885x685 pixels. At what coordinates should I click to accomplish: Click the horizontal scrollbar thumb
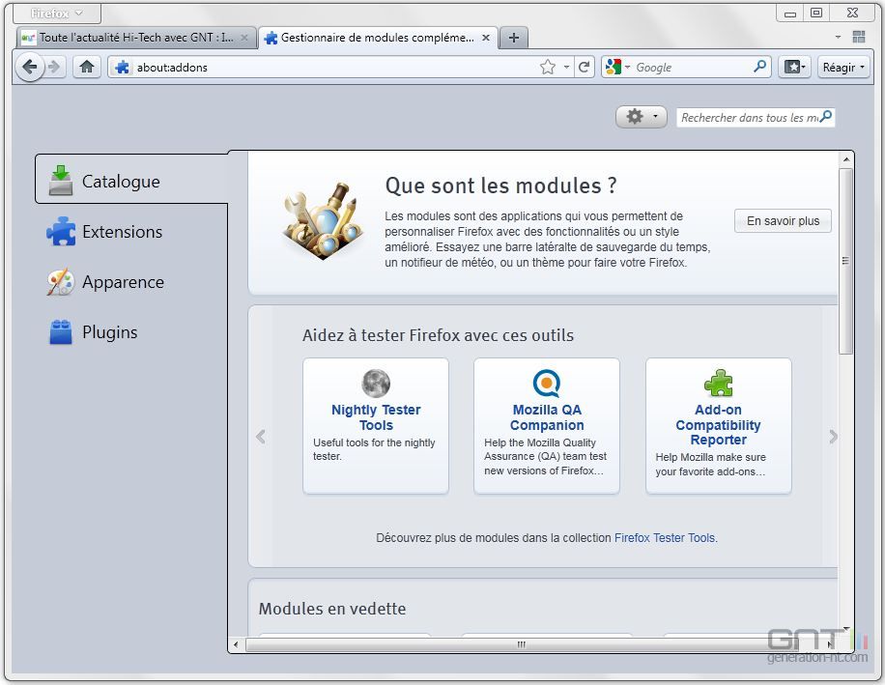click(522, 643)
